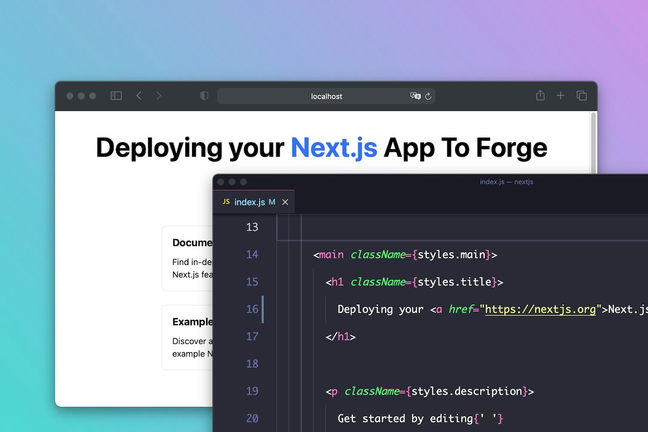This screenshot has width=648, height=432.
Task: Click the M modified indicator on index.js
Action: [x=272, y=202]
